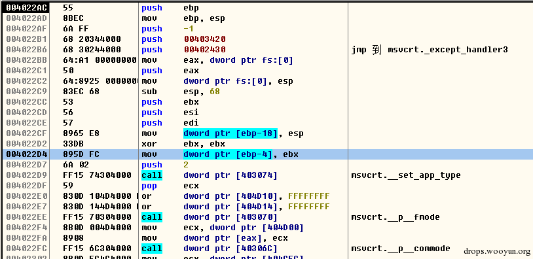Click comment 'msvcrt.__set_app_type'

click(406, 175)
